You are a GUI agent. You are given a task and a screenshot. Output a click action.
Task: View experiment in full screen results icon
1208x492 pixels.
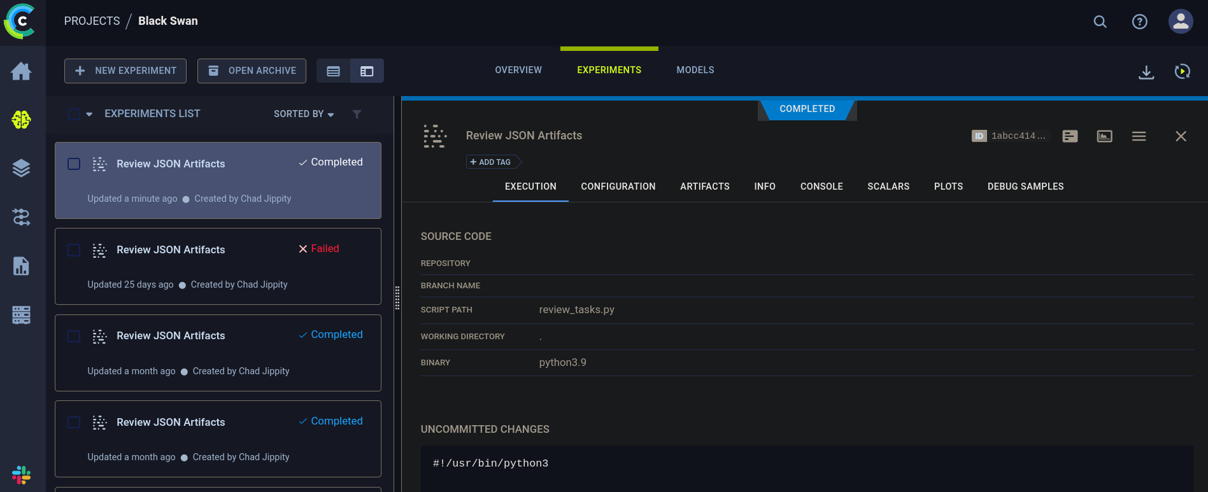tap(1104, 136)
